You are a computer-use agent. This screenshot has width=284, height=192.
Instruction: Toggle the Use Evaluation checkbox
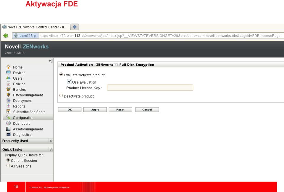tap(69, 82)
